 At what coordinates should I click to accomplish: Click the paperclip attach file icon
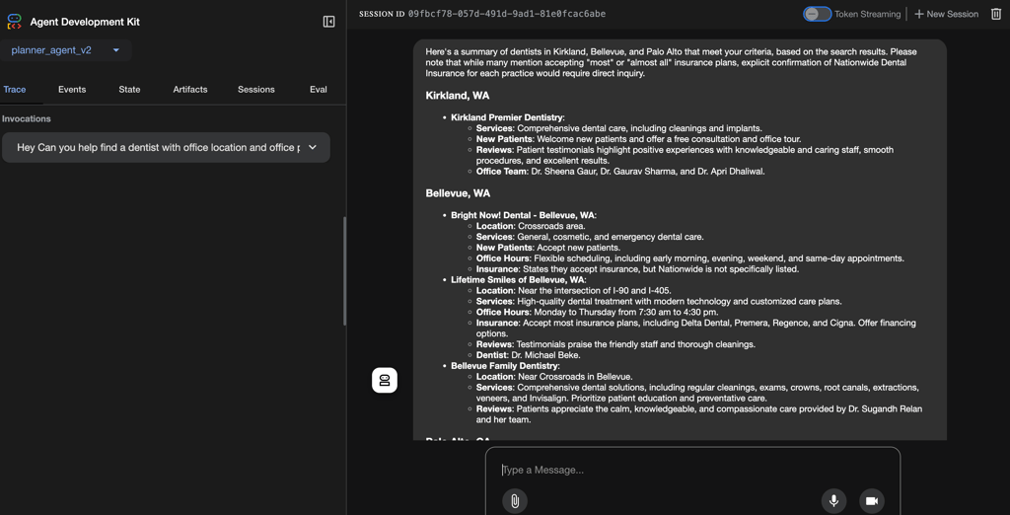pyautogui.click(x=515, y=501)
